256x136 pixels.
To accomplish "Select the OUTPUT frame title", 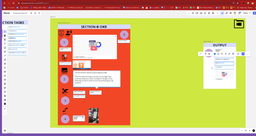I will tap(219, 45).
